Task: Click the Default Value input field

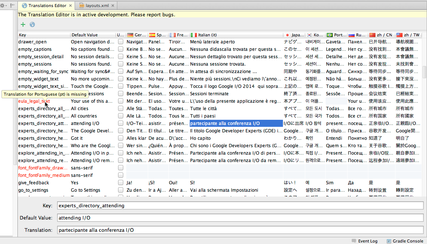Action: (x=240, y=218)
